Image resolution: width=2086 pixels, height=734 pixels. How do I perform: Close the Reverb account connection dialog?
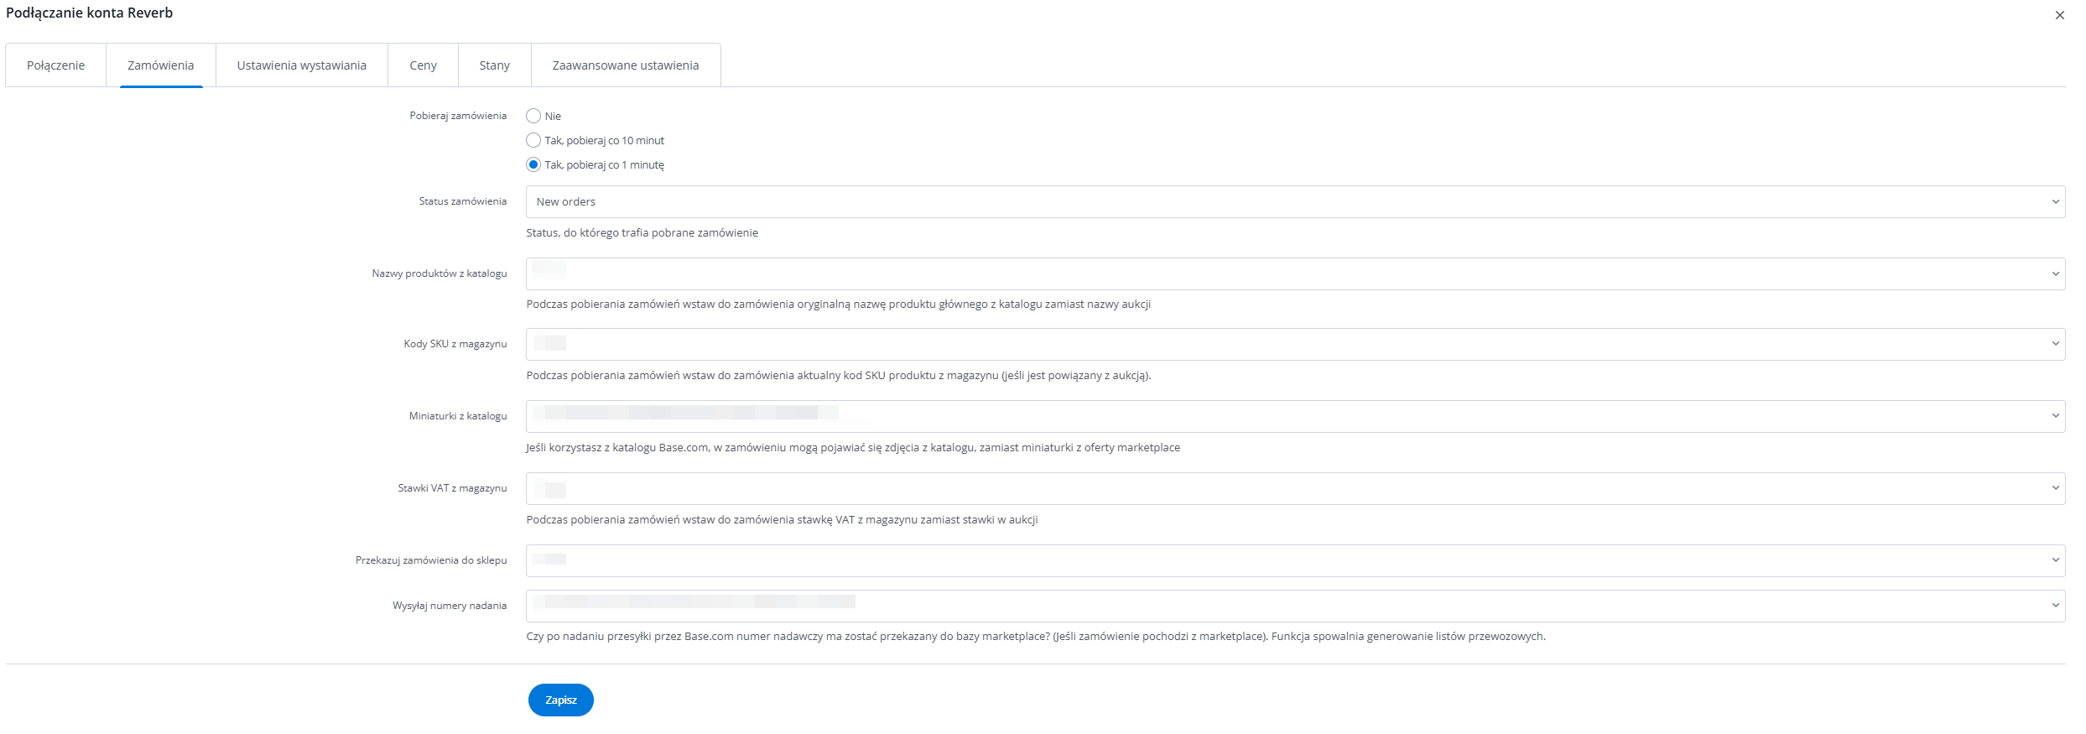(x=2059, y=15)
